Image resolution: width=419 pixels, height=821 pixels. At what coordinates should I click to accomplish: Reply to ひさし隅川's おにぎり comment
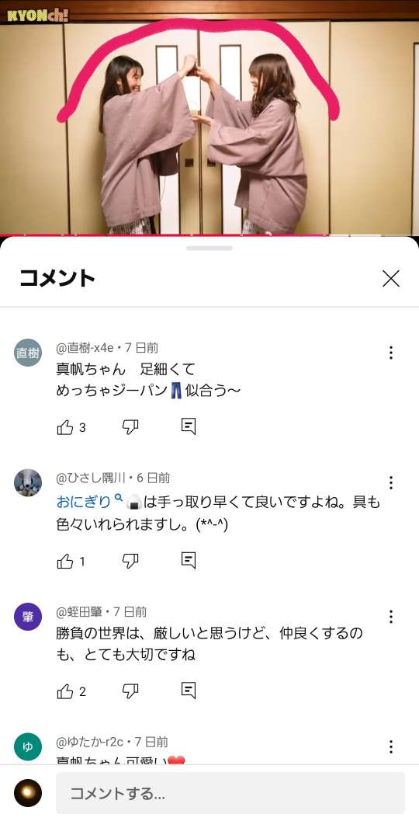tap(189, 561)
